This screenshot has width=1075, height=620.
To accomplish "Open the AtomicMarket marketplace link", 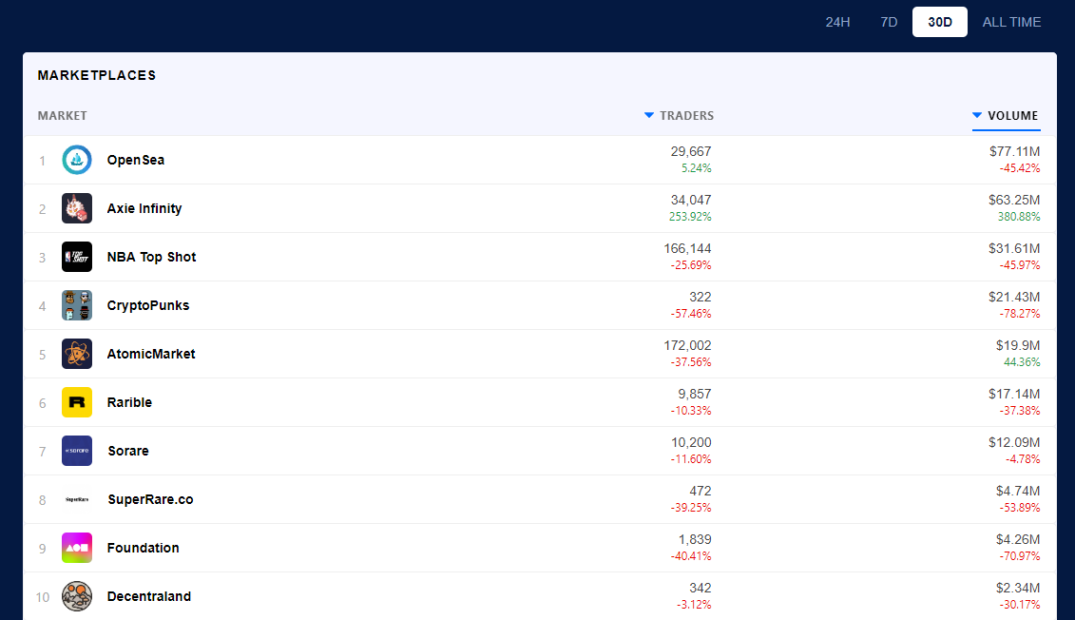I will 151,354.
